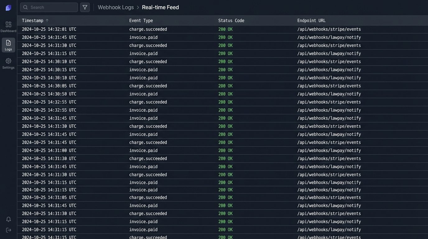Screen dimensions: 428x239
Task: Click the endpoint URL in the 14:30:50 row
Action: 329,94
